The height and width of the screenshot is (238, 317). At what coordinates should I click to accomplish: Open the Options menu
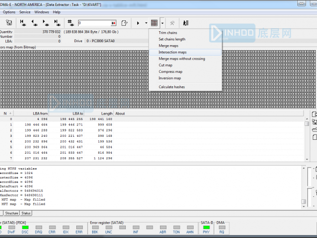[9, 12]
